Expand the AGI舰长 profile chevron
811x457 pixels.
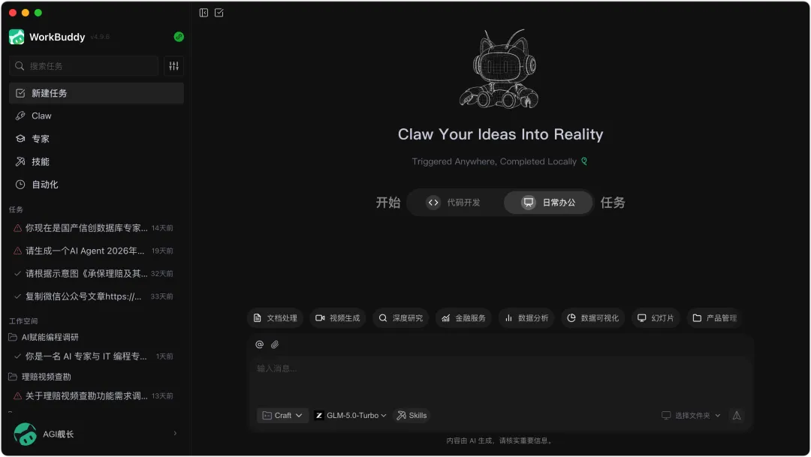[x=175, y=433]
